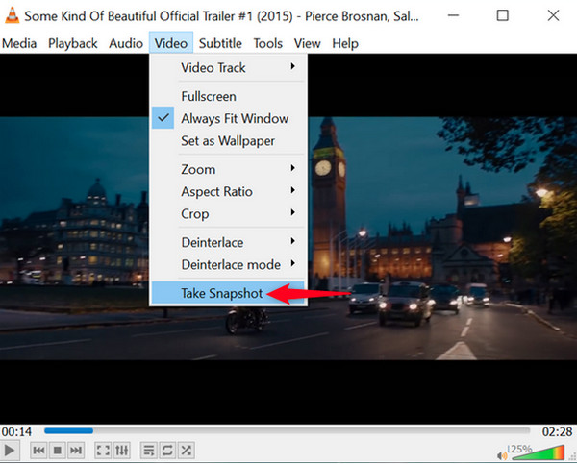577x464 pixels.
Task: Click the VLC cone title icon
Action: tap(12, 15)
